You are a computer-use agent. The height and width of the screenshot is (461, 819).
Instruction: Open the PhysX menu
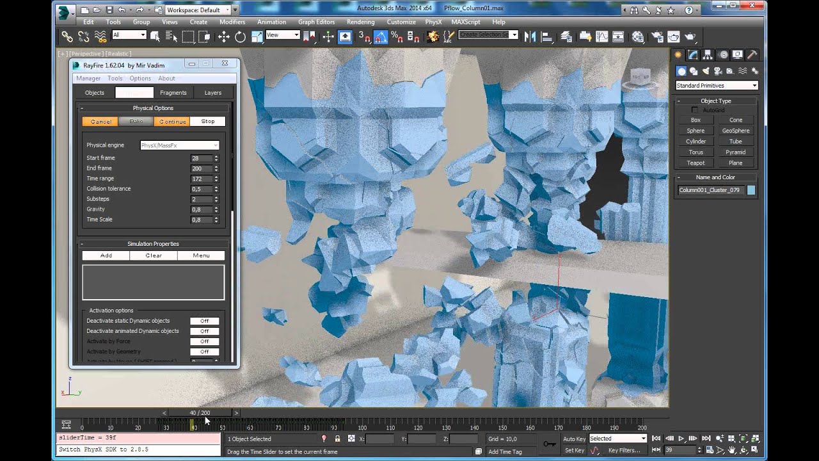[433, 22]
